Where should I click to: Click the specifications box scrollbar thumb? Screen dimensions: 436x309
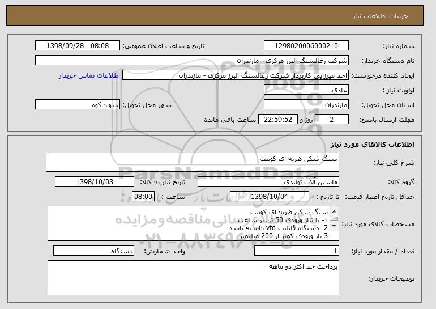pos(334,219)
